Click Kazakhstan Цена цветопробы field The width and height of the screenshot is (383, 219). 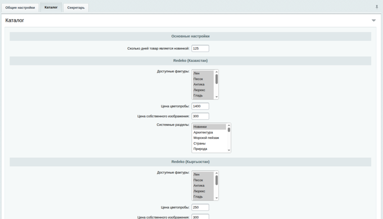(x=200, y=106)
